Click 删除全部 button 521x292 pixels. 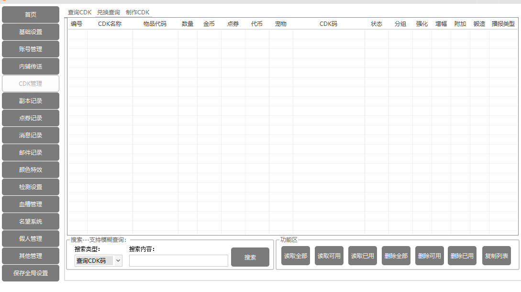(396, 256)
